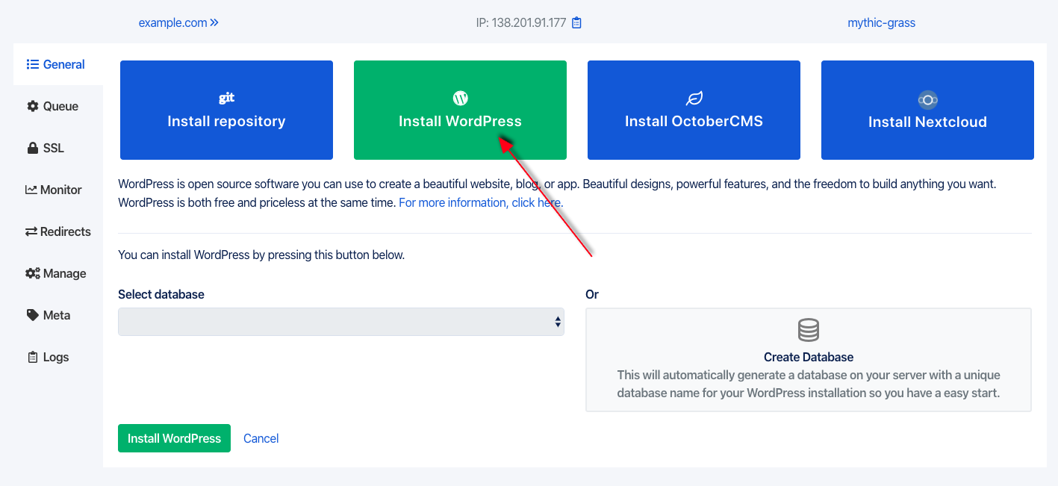Click the Queue gear icon
Screen dimensions: 1058x486
tap(33, 106)
